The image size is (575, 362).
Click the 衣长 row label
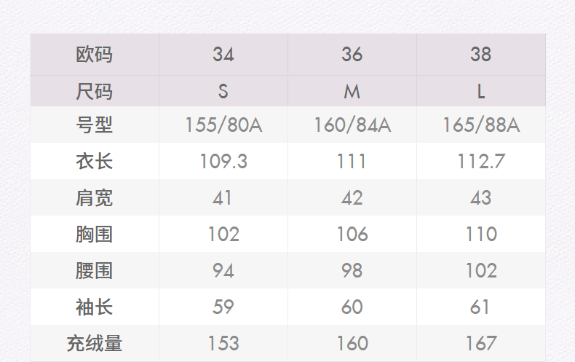(95, 161)
